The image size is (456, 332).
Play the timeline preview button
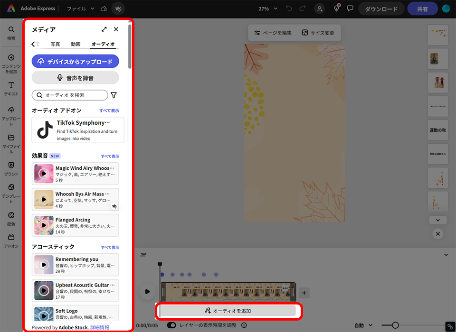click(x=147, y=292)
